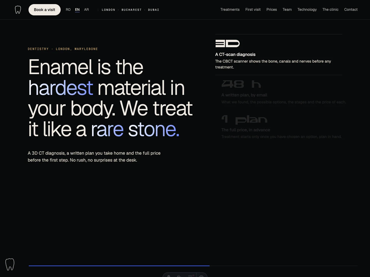370x277 pixels.
Task: Open the Team section
Action: (287, 9)
